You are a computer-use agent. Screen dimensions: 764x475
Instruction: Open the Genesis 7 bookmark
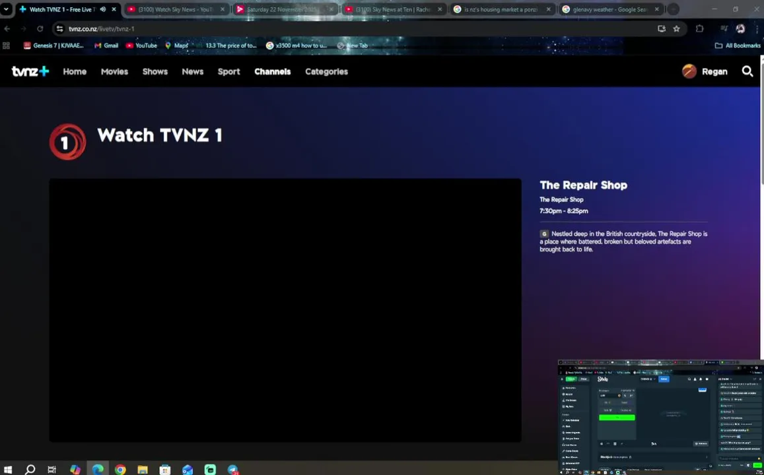pos(53,46)
